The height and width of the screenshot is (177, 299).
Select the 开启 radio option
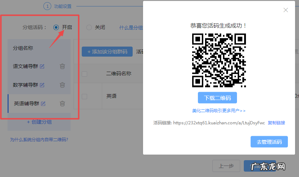(56, 28)
